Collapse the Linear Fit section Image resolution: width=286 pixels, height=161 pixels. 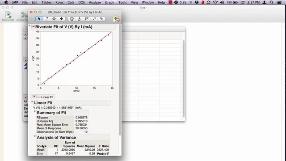pyautogui.click(x=32, y=102)
